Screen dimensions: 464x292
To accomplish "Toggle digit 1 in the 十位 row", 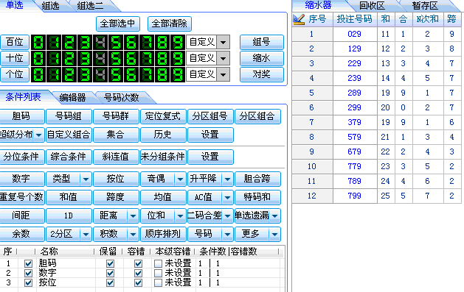I will pos(54,58).
